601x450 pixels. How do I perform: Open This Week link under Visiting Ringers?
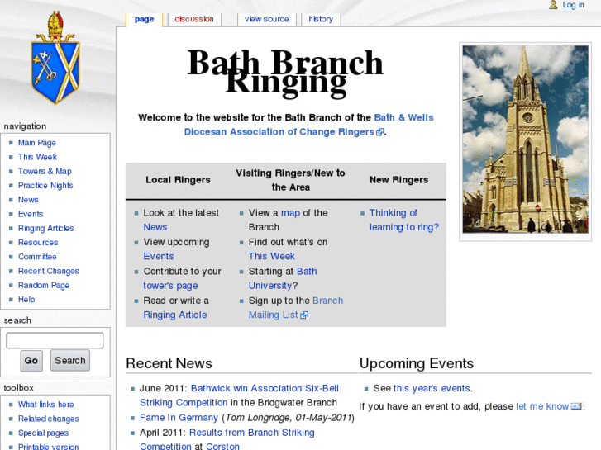272,257
